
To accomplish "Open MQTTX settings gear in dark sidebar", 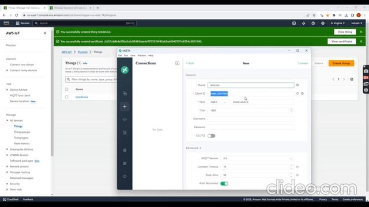I will pyautogui.click(x=125, y=150).
